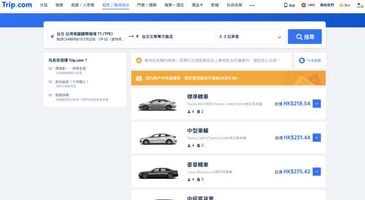Click the Toyota Camry / Corolla description

pos(216,138)
